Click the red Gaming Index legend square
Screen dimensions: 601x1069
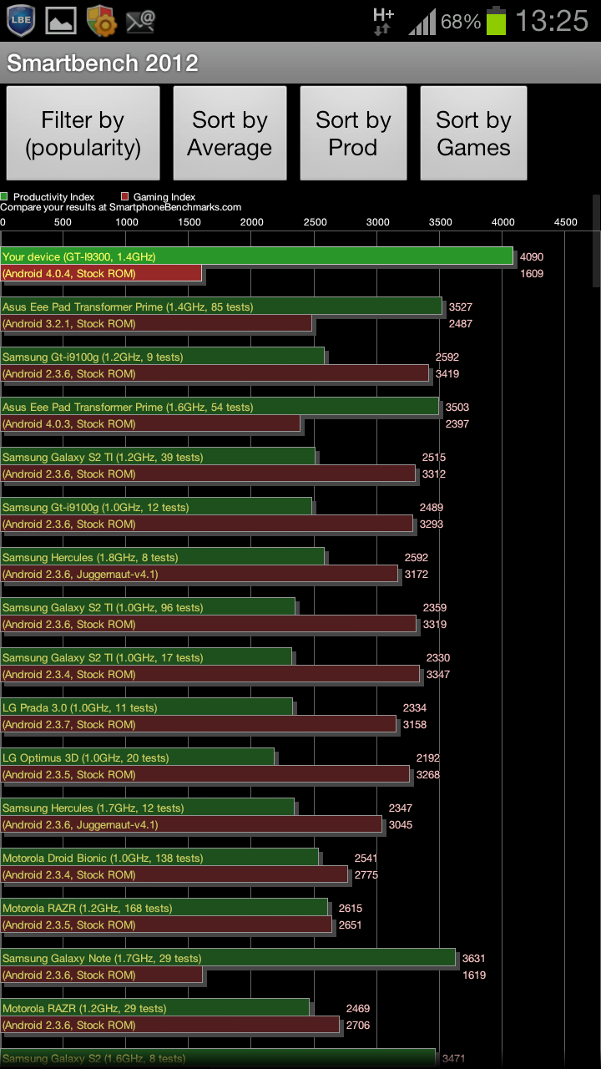[x=125, y=197]
